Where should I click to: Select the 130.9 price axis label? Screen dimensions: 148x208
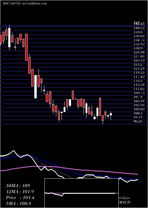coord(138,48)
